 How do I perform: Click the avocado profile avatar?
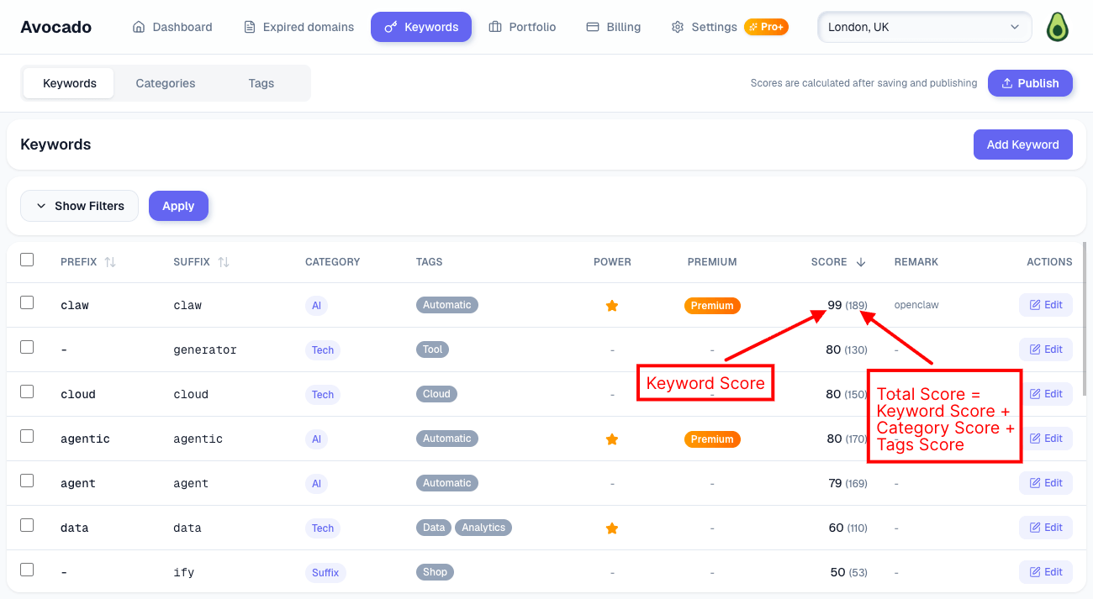(x=1057, y=27)
